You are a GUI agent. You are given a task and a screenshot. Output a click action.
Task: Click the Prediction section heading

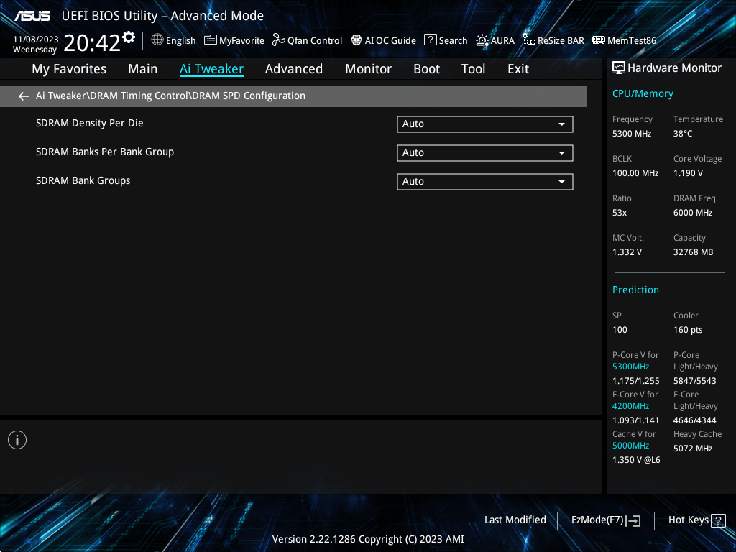pos(635,290)
